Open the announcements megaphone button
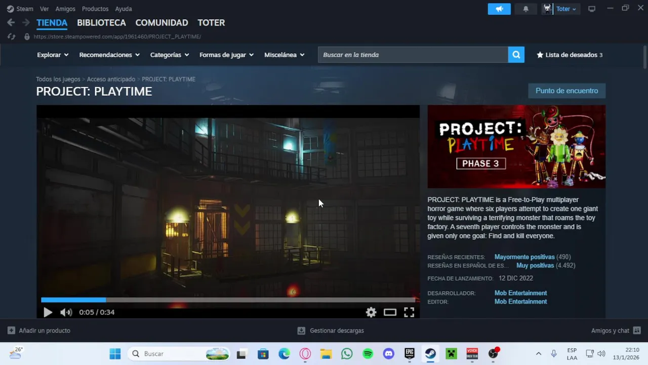648x365 pixels. click(x=499, y=9)
